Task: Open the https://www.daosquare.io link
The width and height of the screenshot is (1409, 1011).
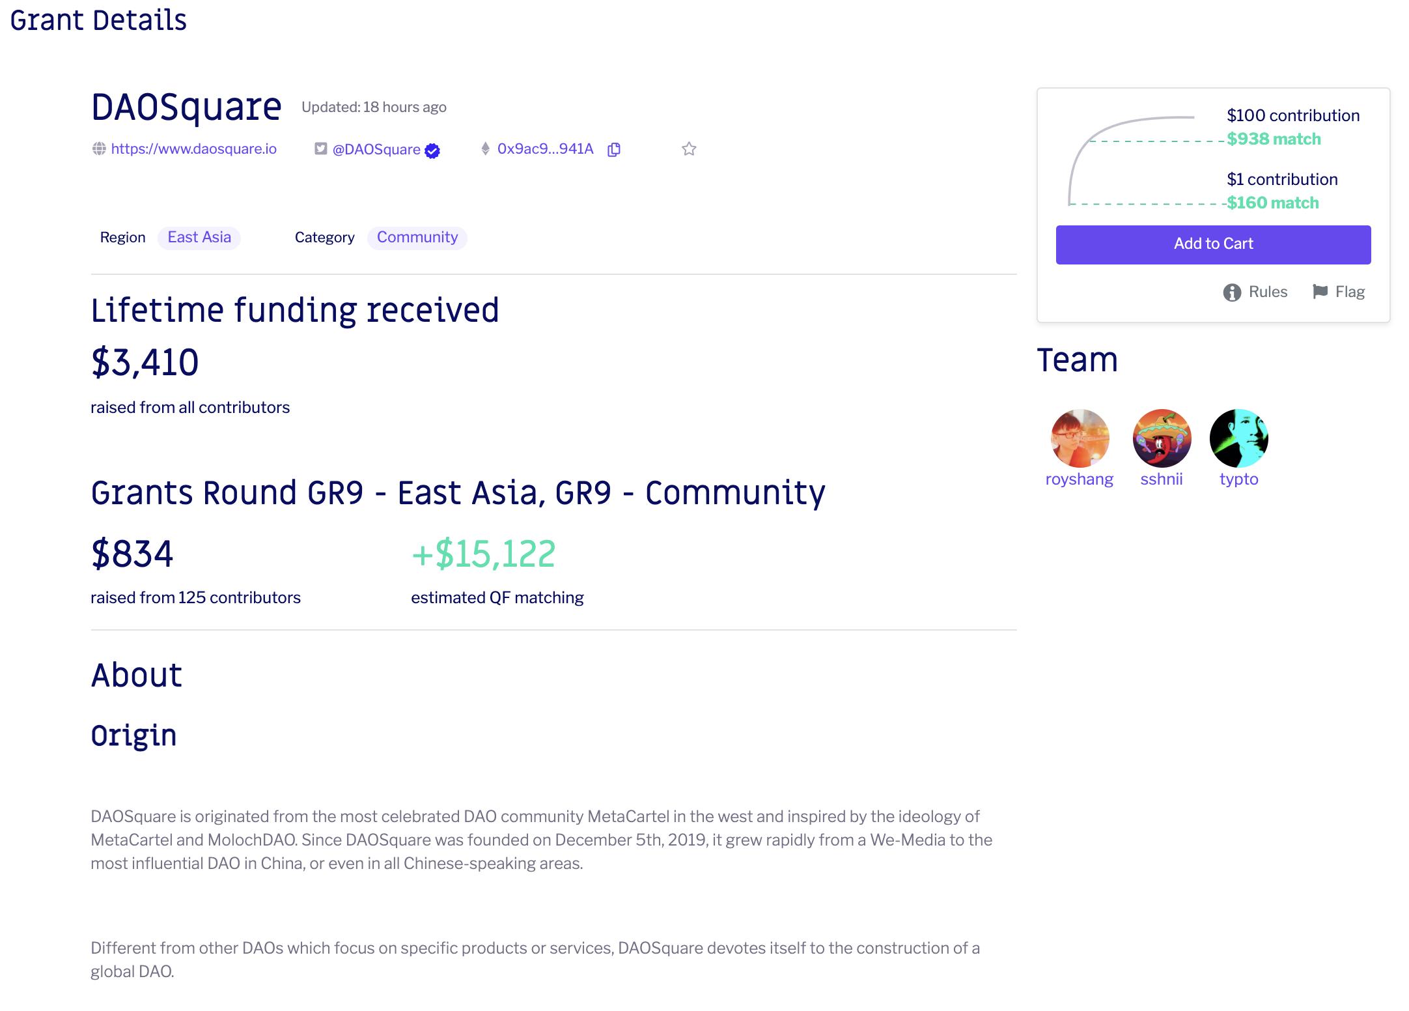Action: tap(193, 149)
